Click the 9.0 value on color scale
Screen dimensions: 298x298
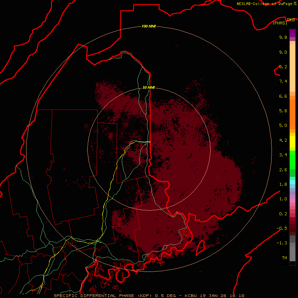click(283, 52)
